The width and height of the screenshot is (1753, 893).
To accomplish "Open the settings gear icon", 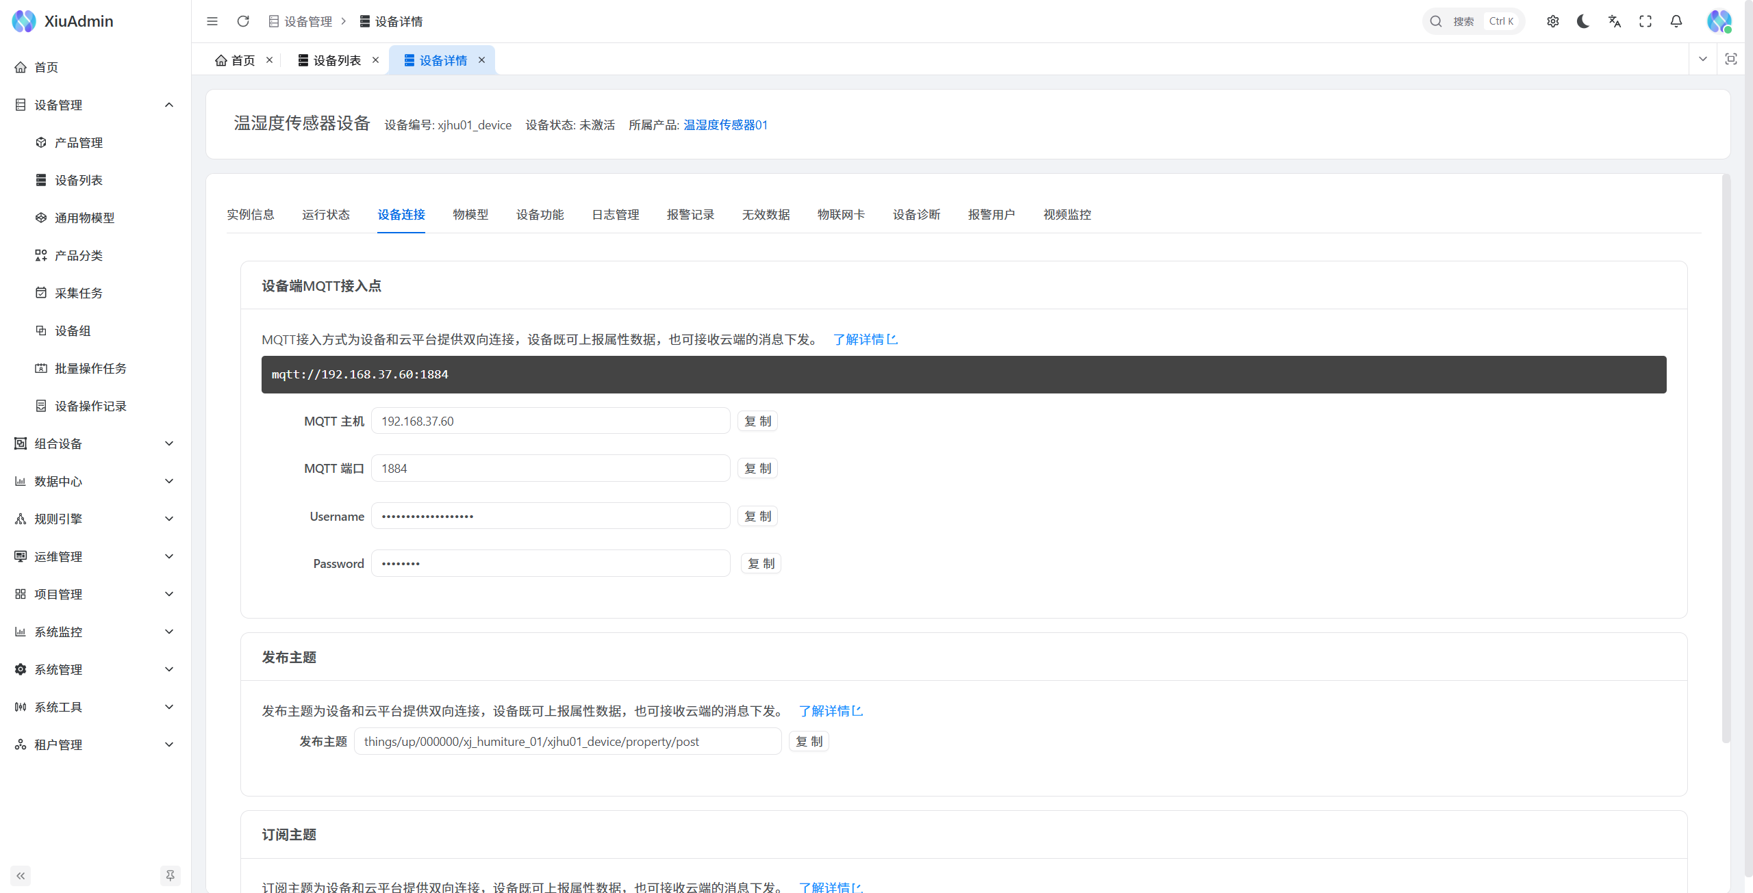I will (x=1553, y=21).
